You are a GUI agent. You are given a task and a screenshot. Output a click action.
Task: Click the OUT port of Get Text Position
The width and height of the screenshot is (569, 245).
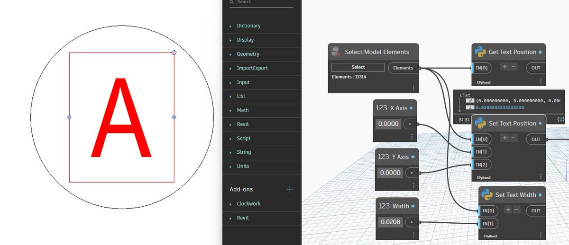pyautogui.click(x=536, y=68)
